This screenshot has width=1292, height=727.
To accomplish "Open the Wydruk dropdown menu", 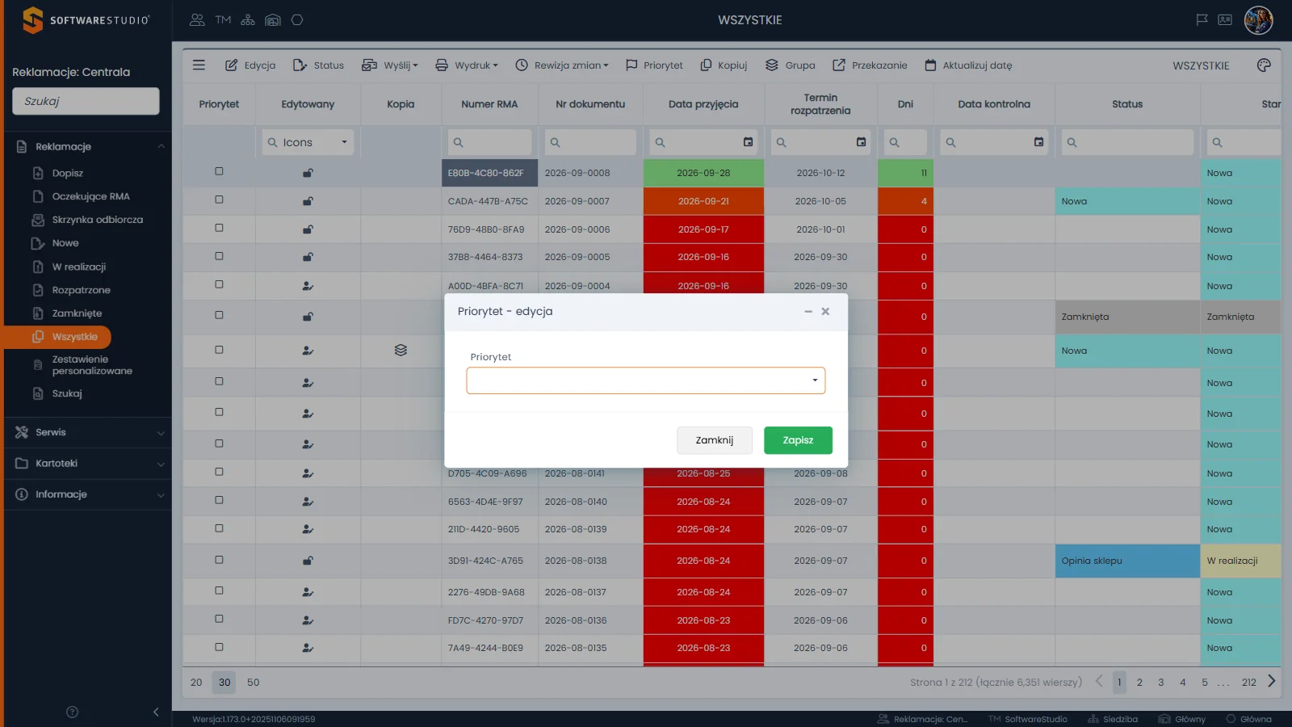I will pyautogui.click(x=467, y=65).
